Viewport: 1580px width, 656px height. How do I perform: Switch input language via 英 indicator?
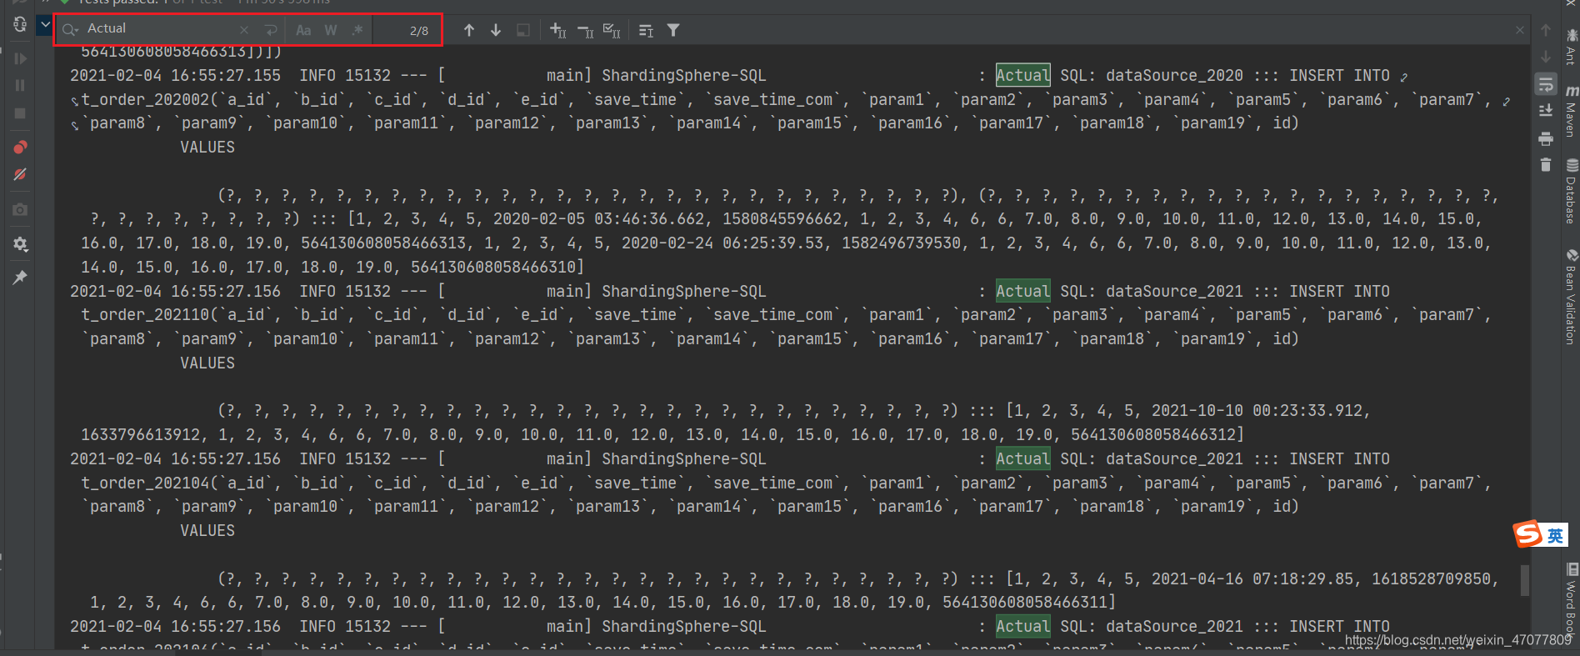[1555, 536]
